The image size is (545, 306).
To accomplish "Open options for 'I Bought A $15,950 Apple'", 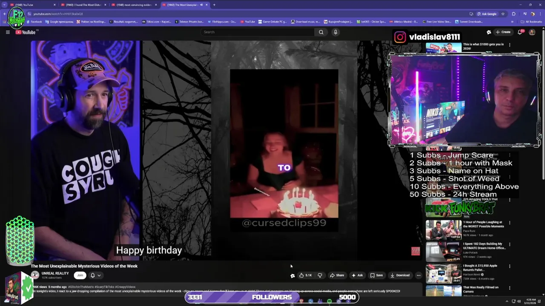I will [x=509, y=266].
